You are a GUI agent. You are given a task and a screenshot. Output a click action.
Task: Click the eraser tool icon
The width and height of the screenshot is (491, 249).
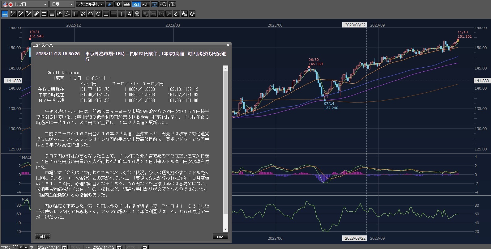177,14
